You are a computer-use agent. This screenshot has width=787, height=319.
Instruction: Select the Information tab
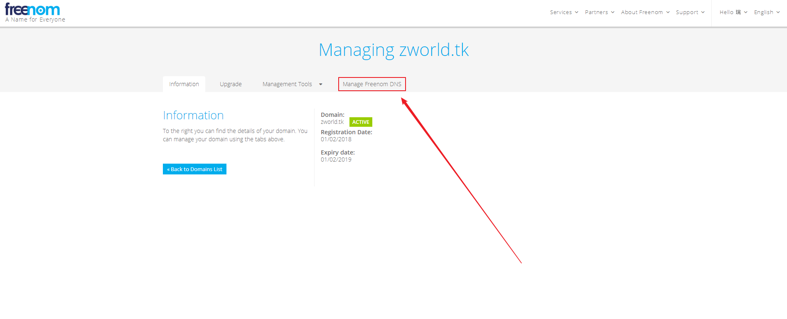(184, 84)
